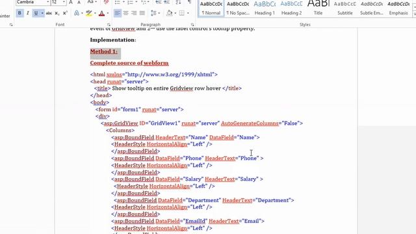The width and height of the screenshot is (416, 234).
Task: Open the Change Case menu
Action: click(92, 3)
